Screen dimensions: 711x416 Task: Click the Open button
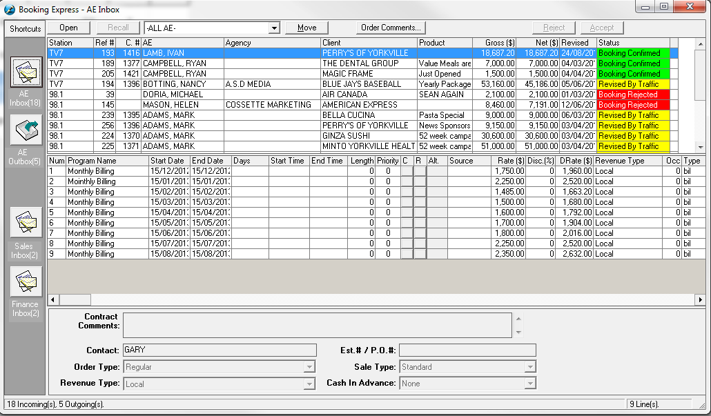(x=68, y=28)
